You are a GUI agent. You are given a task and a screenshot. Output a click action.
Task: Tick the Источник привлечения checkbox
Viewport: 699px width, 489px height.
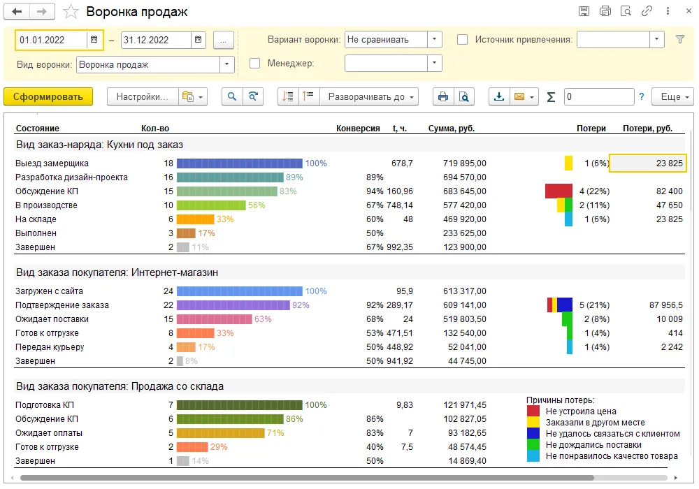click(x=462, y=40)
